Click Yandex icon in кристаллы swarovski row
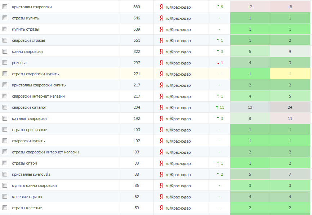Image resolution: width=312 pixels, height=215 pixels. tap(161, 174)
